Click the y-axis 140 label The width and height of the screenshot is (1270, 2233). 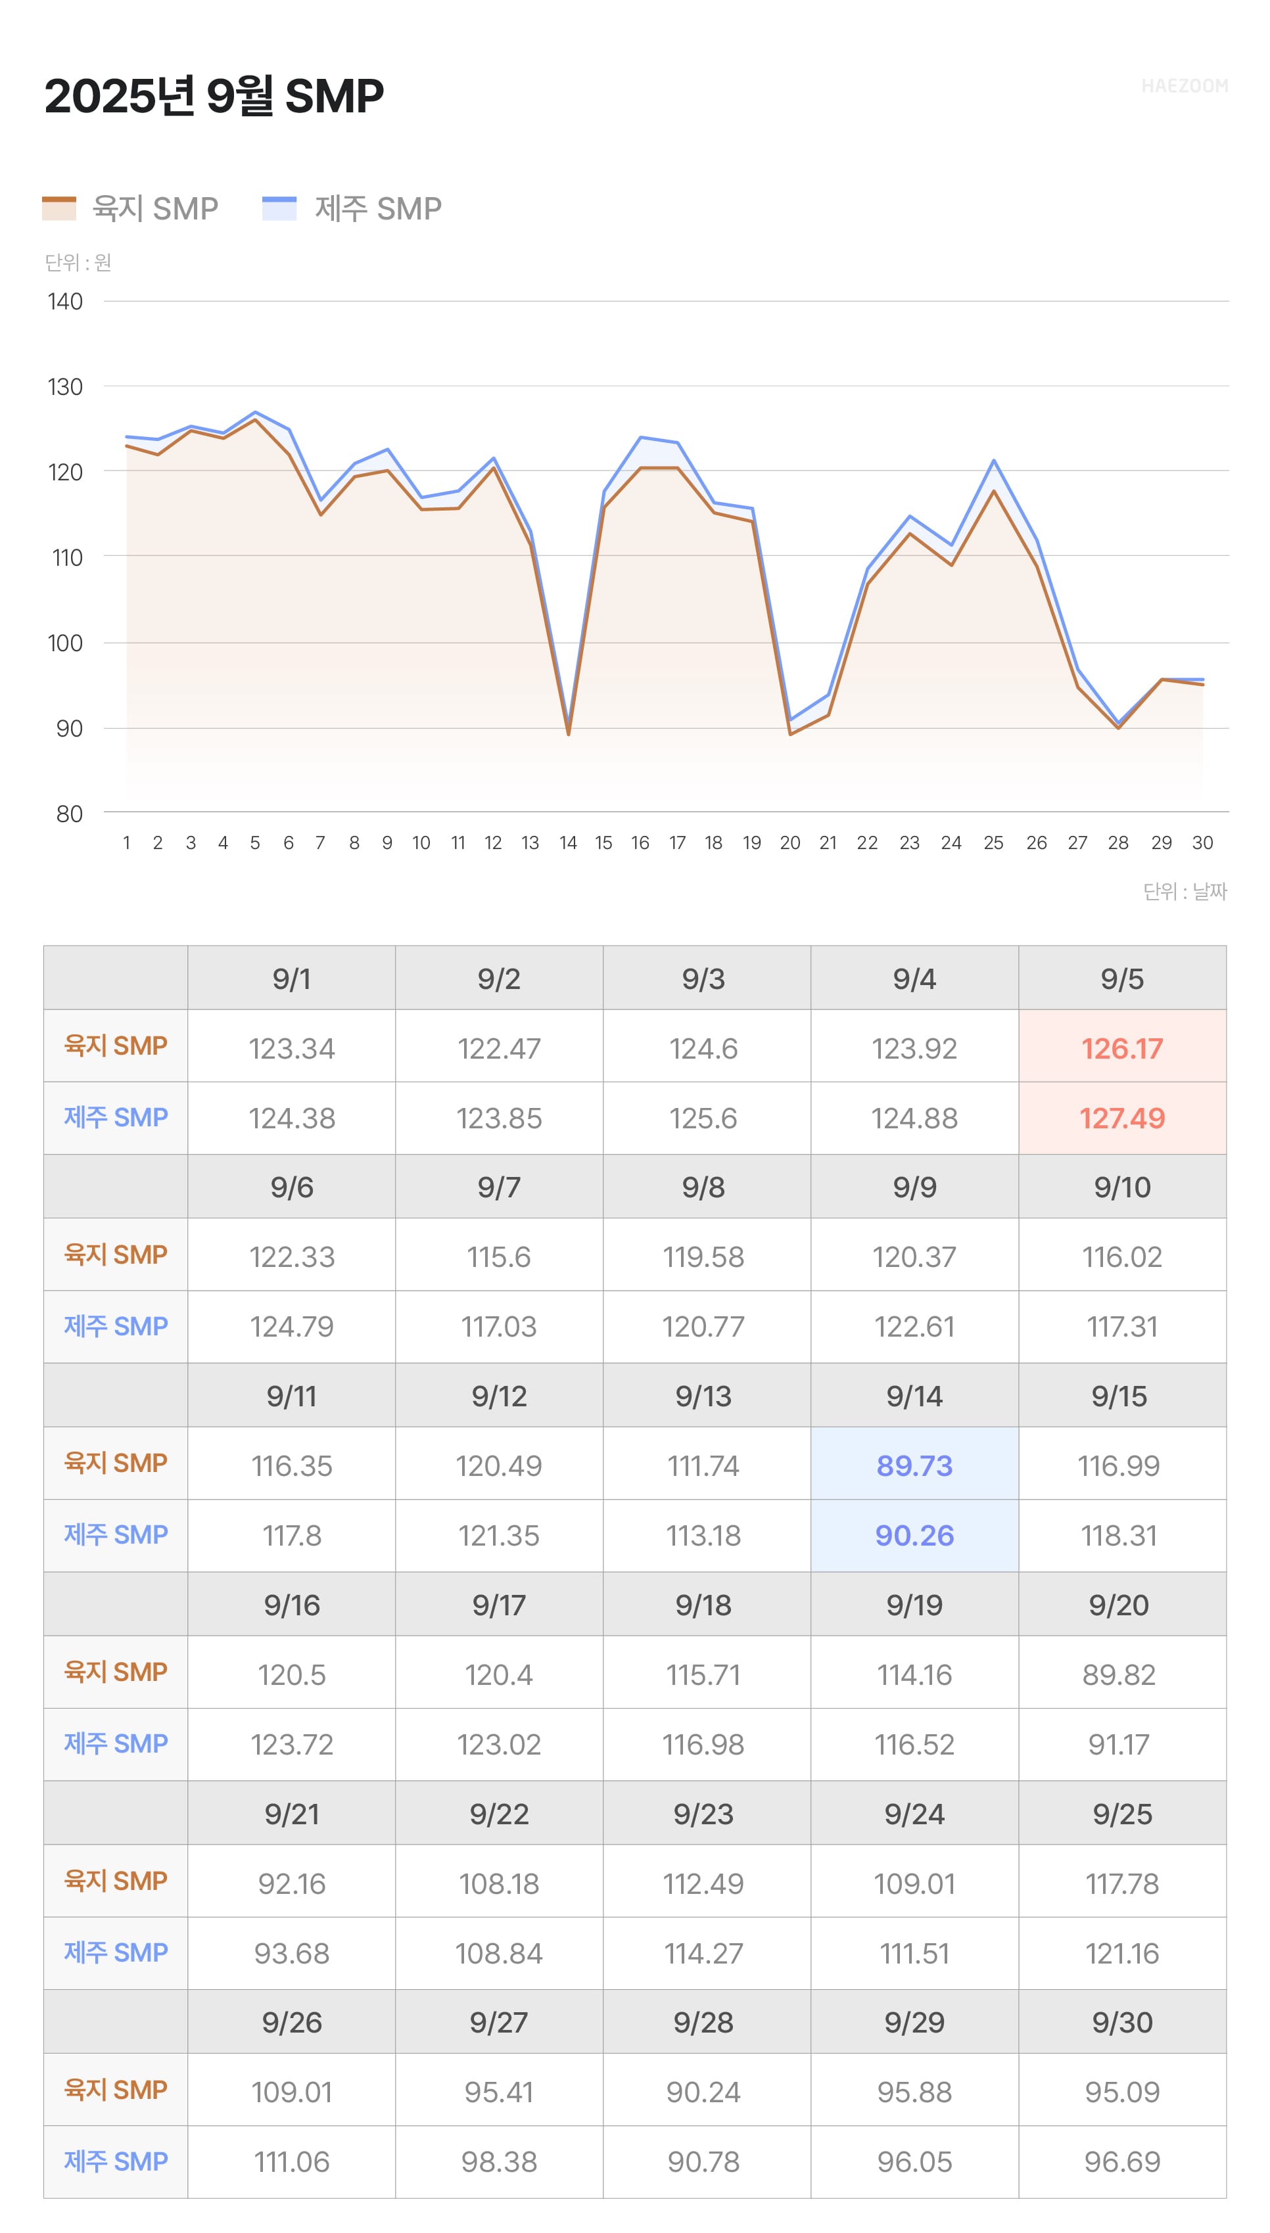[66, 302]
